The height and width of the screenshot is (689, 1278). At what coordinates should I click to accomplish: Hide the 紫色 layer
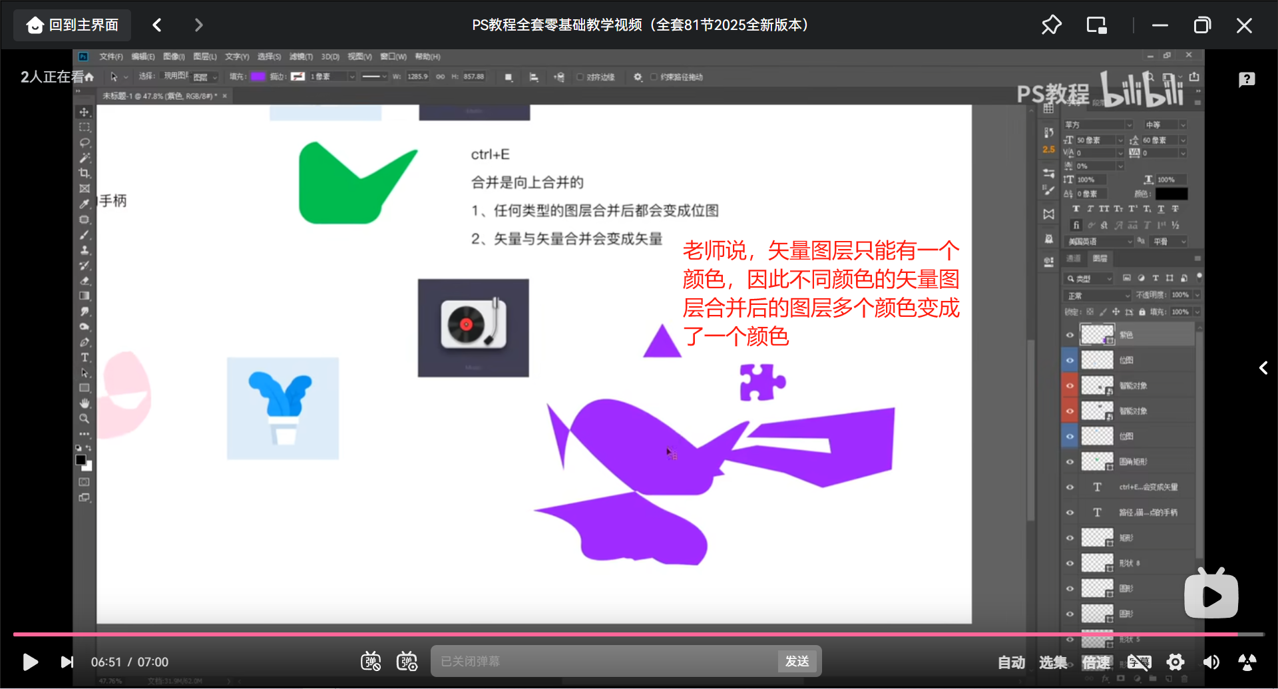point(1070,335)
